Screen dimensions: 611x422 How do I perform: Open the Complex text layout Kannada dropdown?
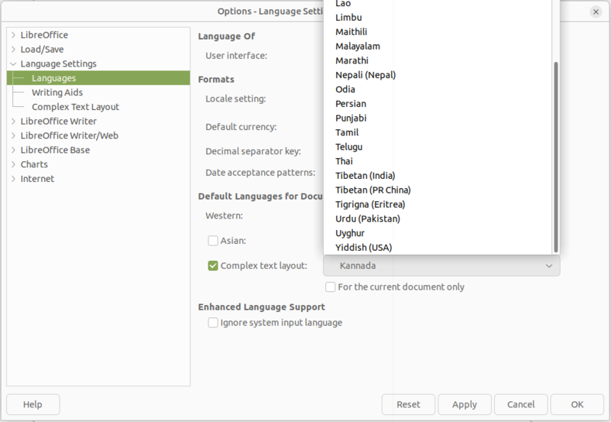441,266
